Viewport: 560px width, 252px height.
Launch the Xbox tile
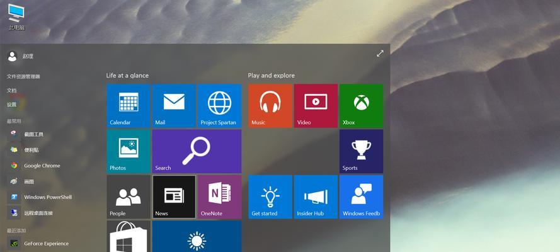pyautogui.click(x=361, y=106)
